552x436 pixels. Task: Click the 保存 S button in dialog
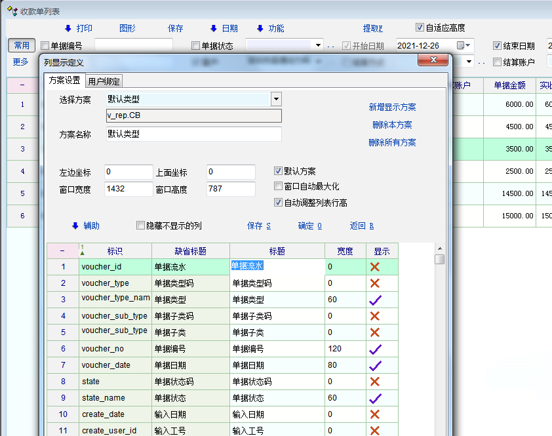(x=258, y=226)
